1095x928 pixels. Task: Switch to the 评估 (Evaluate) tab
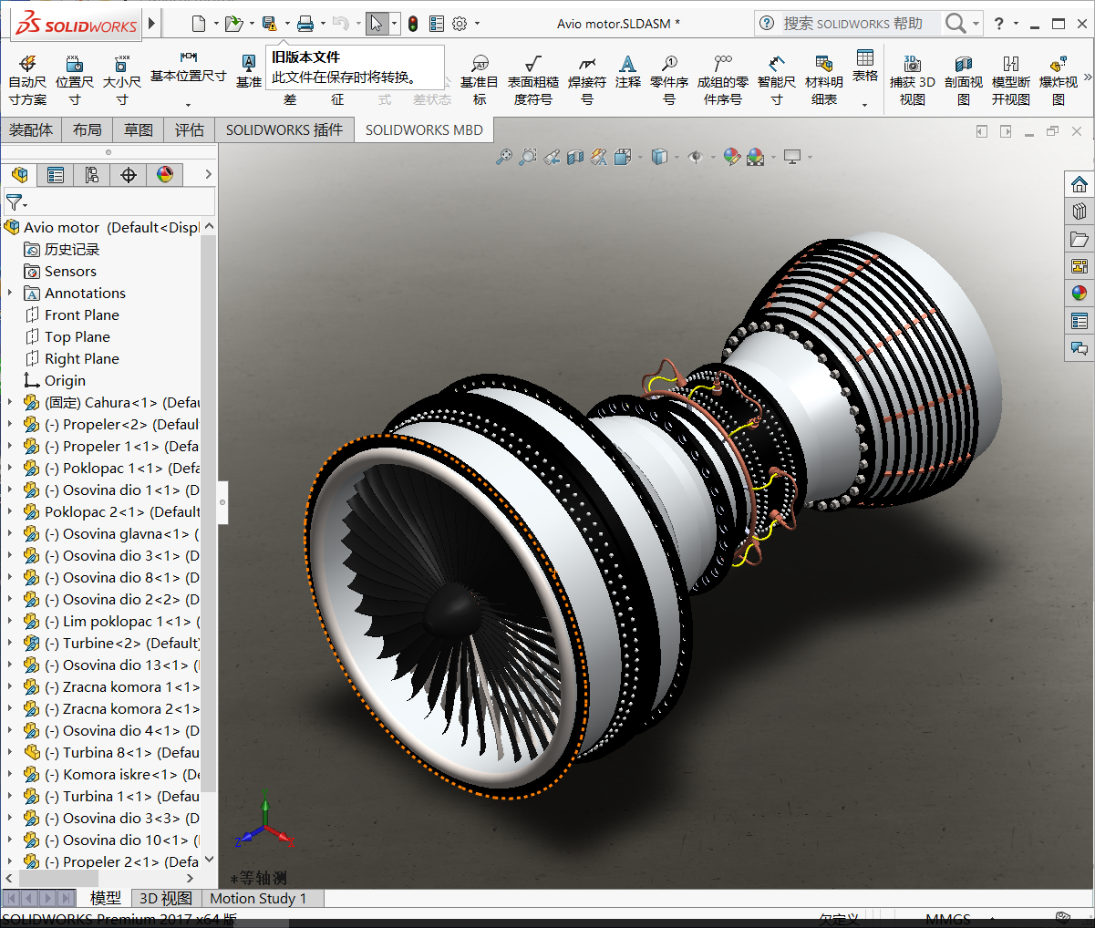point(189,130)
